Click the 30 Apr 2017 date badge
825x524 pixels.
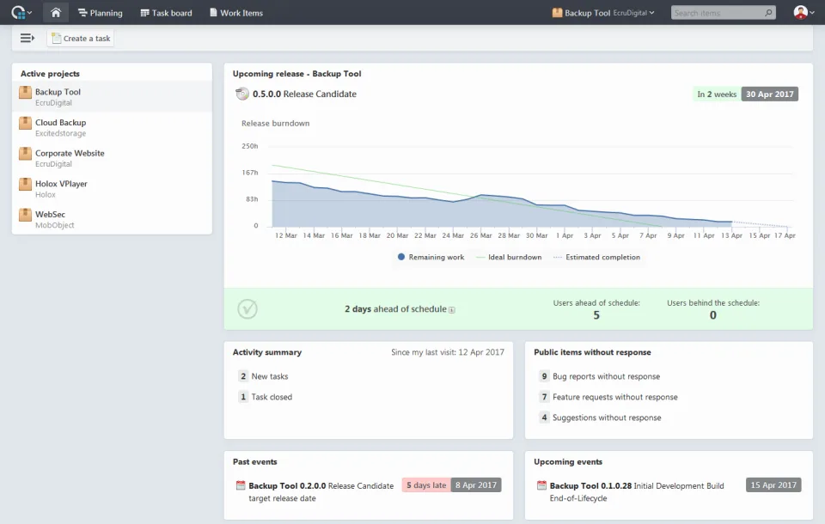[770, 94]
